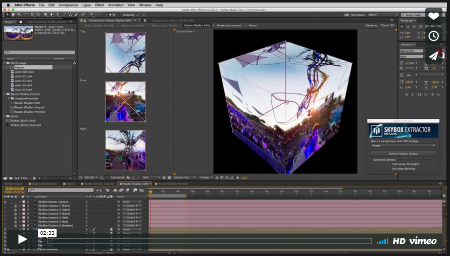Click the Vimeo like heart icon
Screen dimensions: 450x256
coord(434,16)
